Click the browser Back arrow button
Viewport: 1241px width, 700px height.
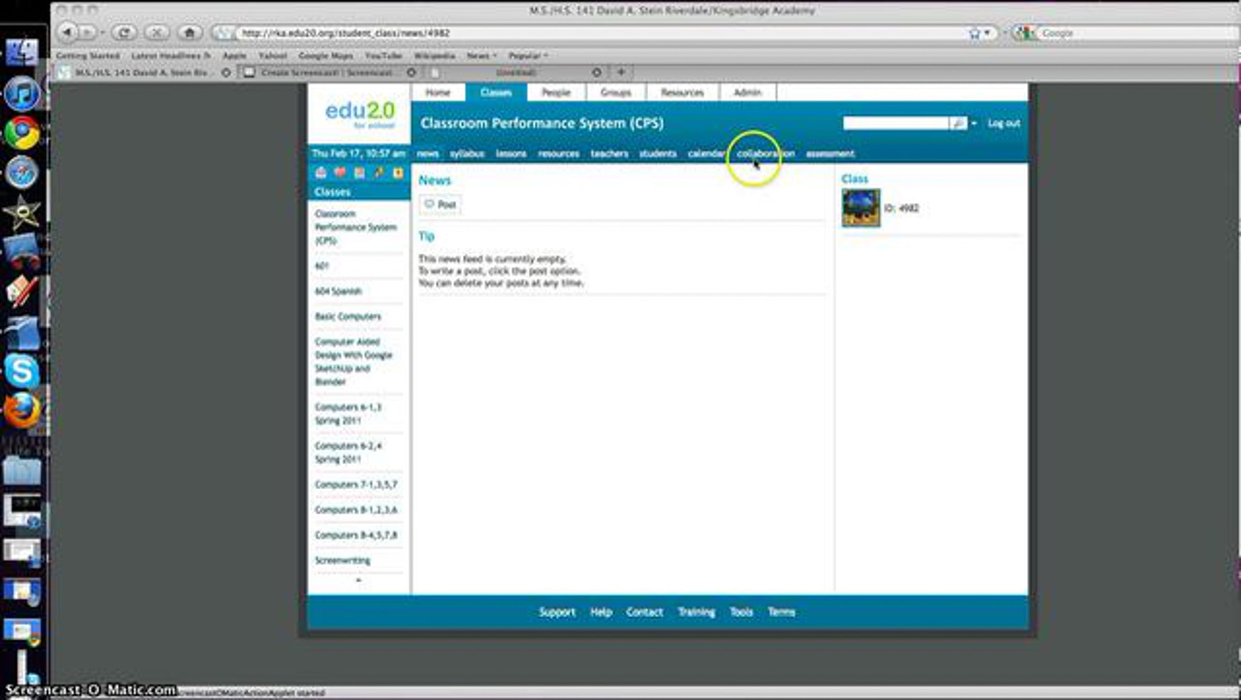coord(67,33)
